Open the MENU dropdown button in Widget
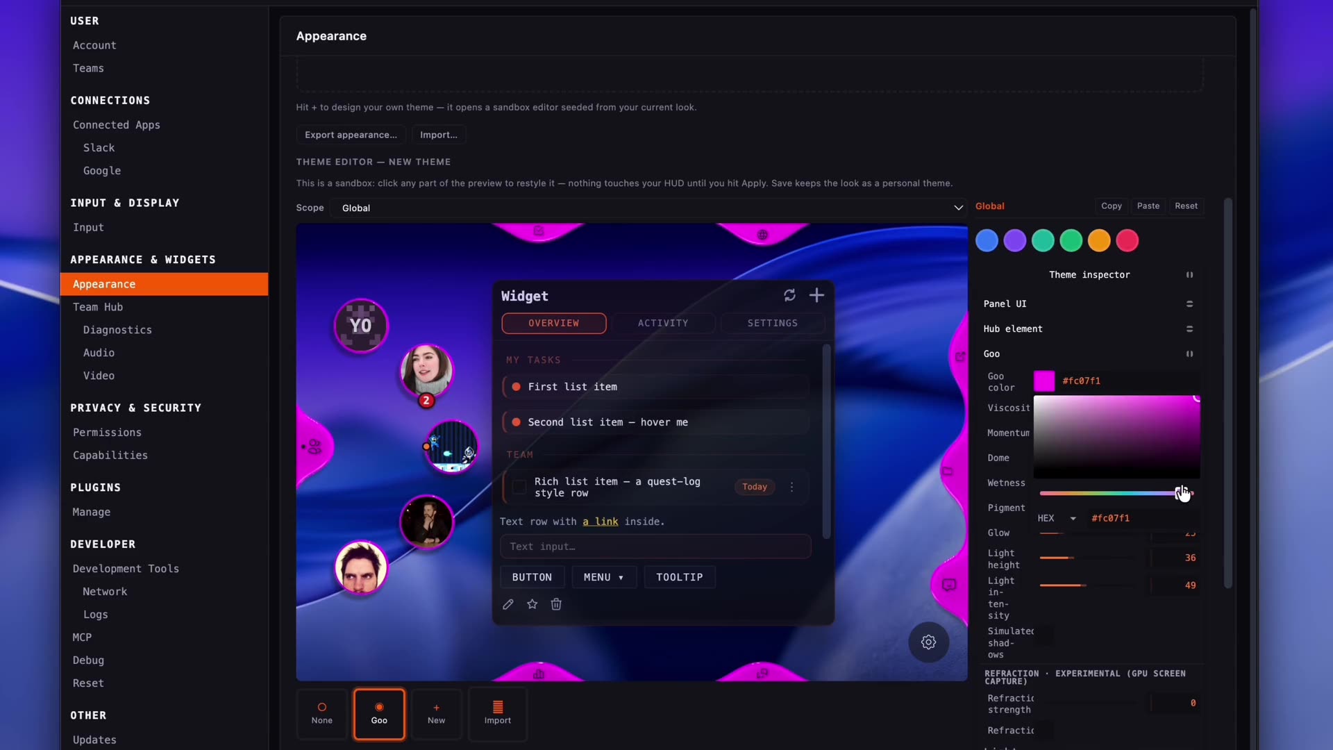 pyautogui.click(x=603, y=577)
